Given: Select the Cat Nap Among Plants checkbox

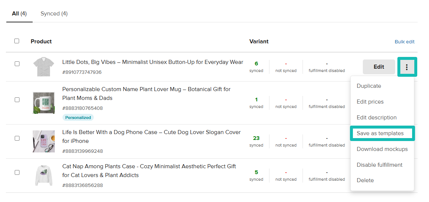Looking at the screenshot, I should [x=17, y=172].
